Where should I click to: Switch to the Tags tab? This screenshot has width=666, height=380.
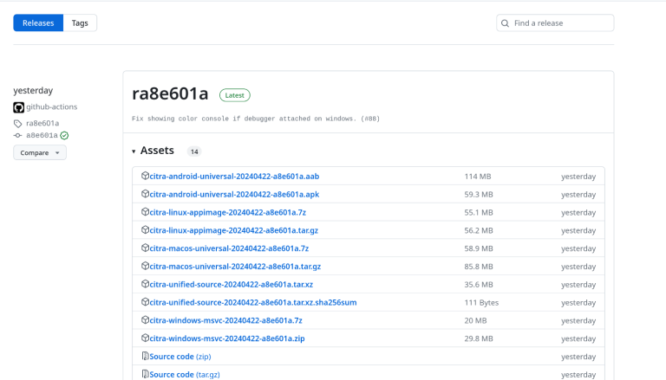80,23
